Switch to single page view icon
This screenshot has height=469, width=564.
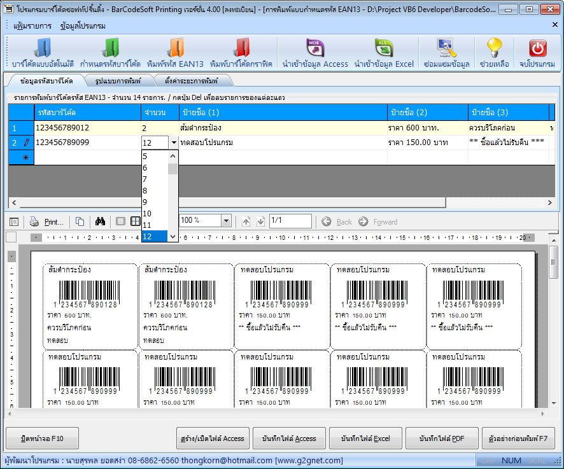(x=120, y=221)
